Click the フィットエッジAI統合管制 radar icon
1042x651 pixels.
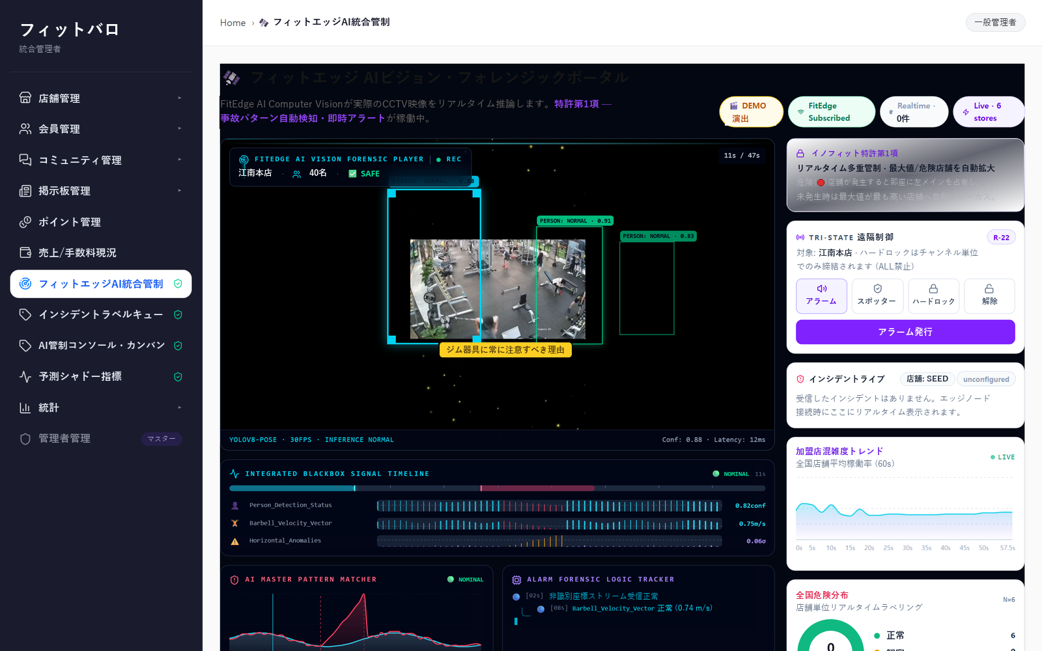click(25, 284)
